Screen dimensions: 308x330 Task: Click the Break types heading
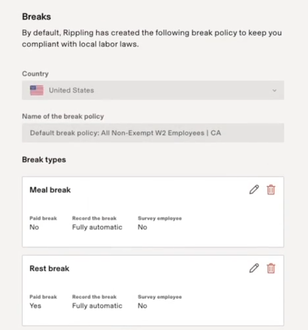coord(44,160)
